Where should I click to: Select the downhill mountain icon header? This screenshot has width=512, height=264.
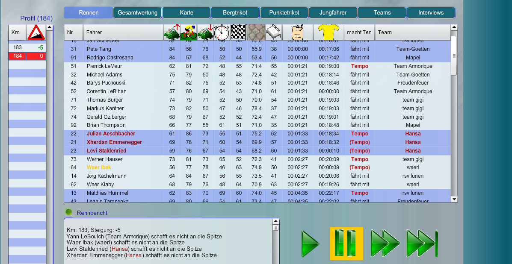(x=205, y=32)
